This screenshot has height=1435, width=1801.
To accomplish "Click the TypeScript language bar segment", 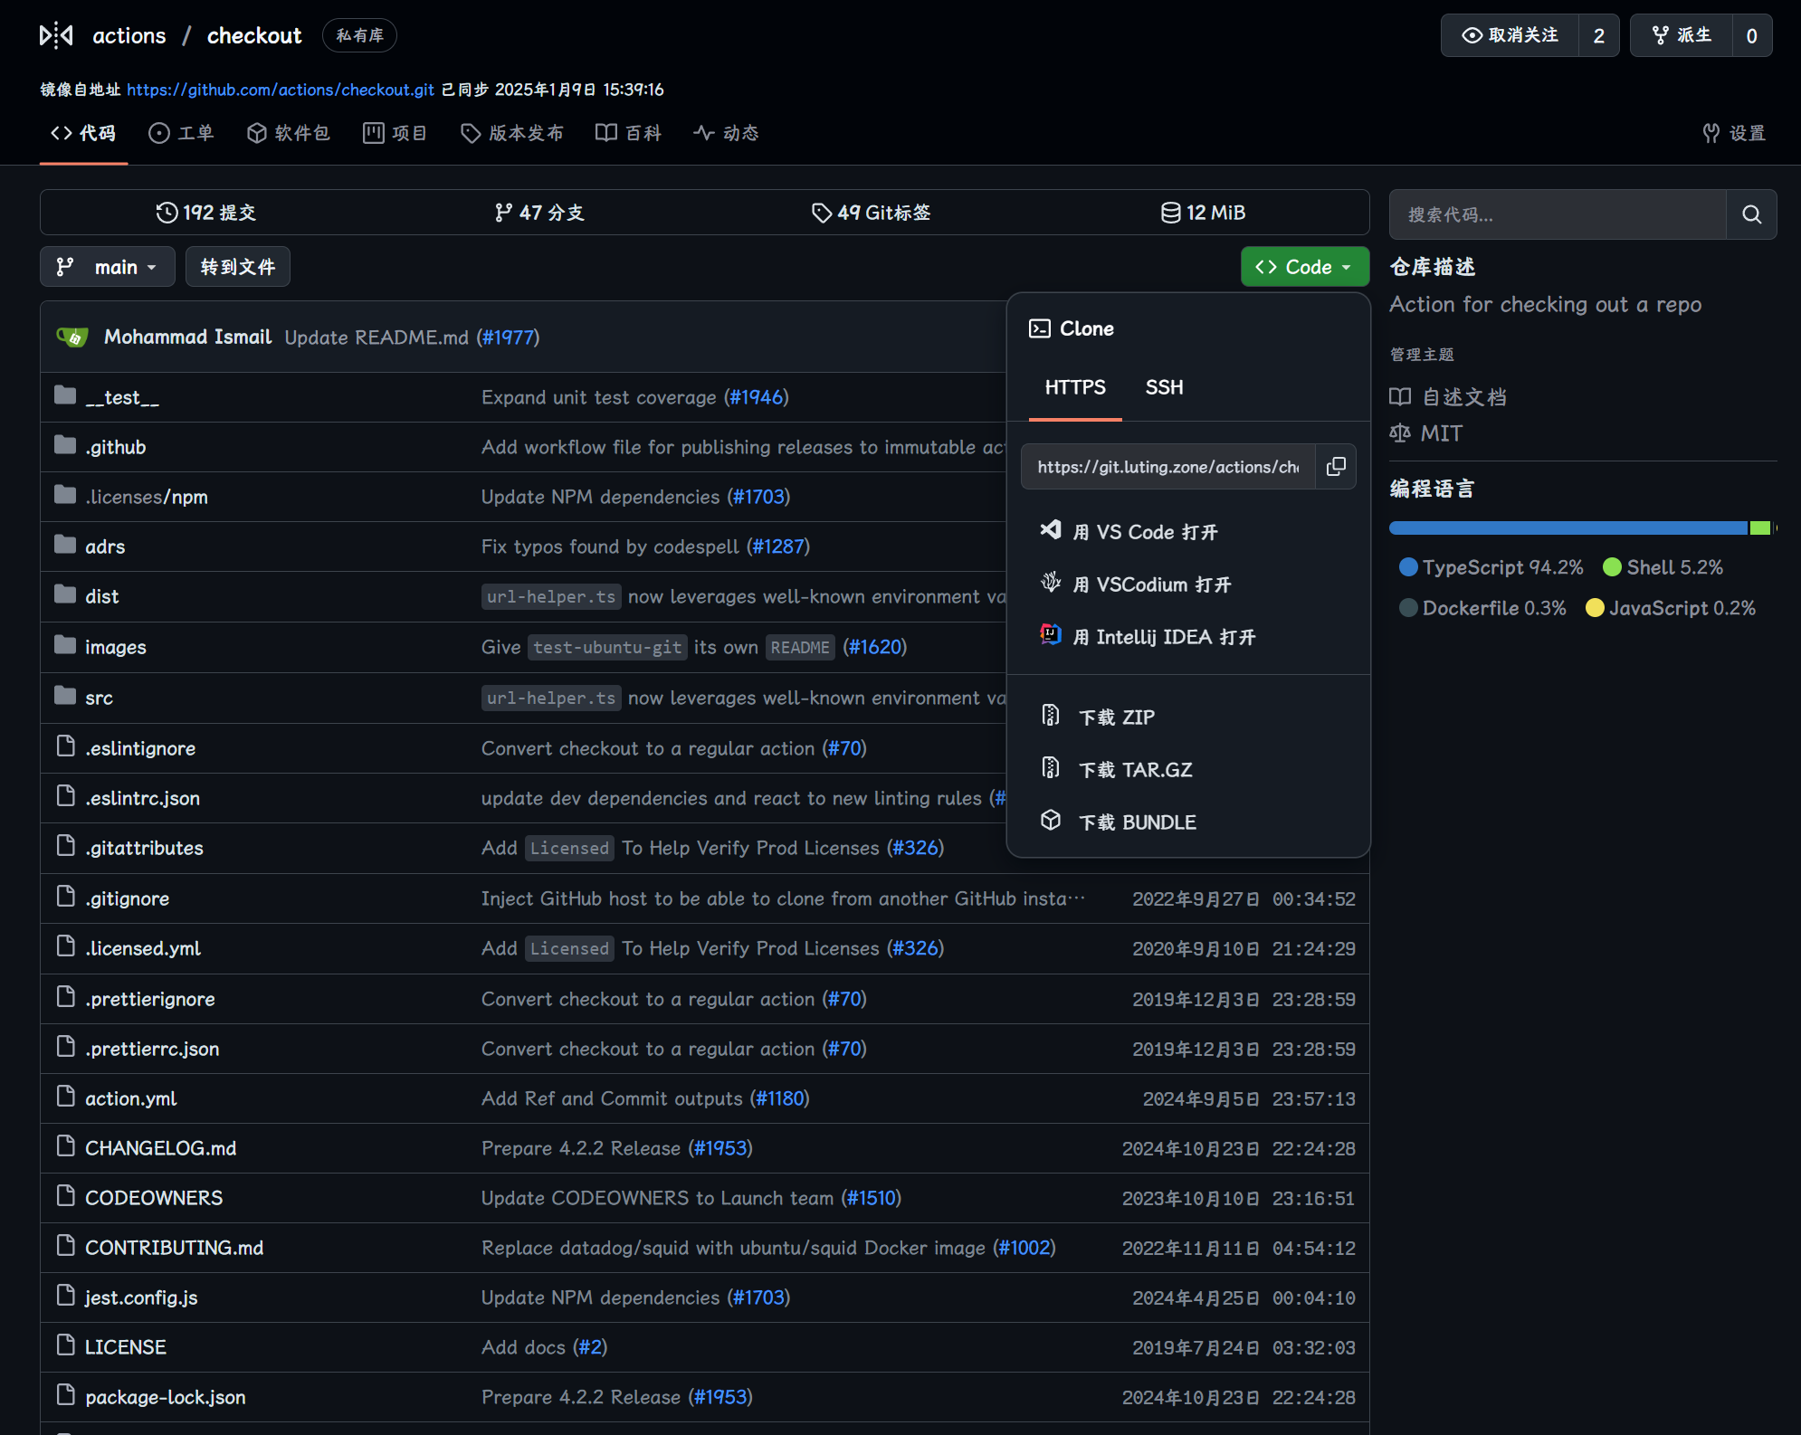I will (x=1568, y=527).
